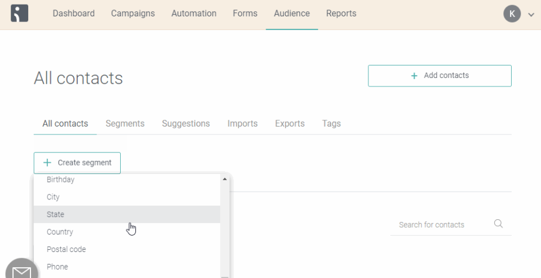Open the Tags tab

tap(331, 124)
